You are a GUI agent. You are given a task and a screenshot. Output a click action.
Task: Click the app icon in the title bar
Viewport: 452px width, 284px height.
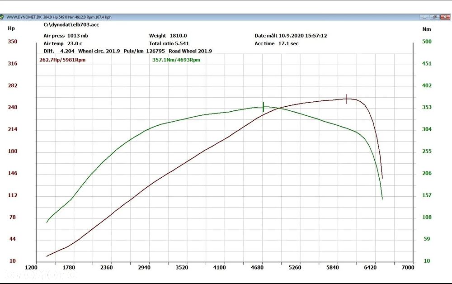tap(2, 17)
